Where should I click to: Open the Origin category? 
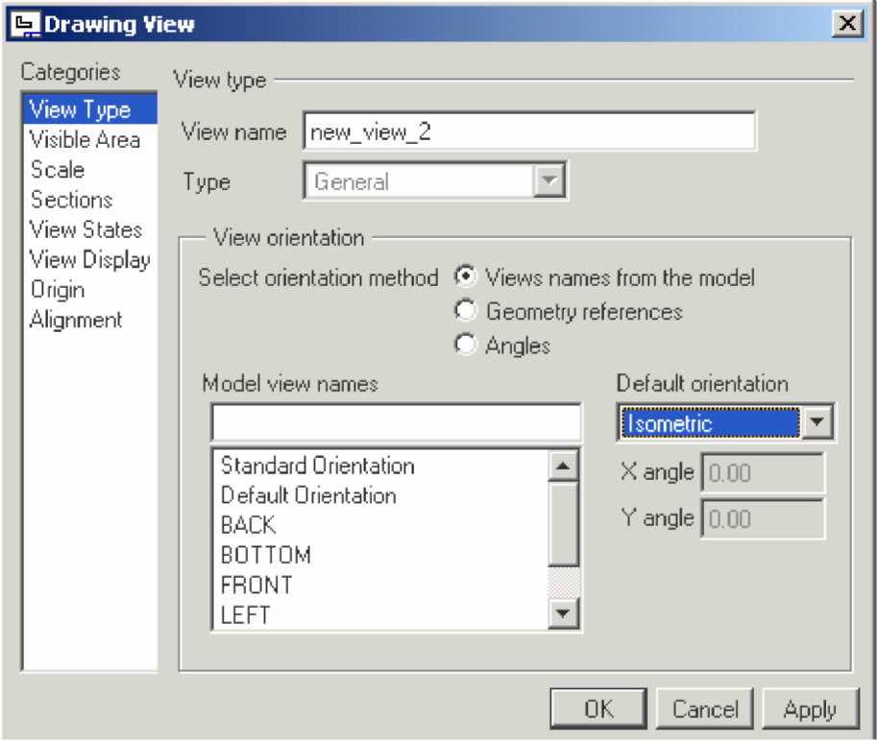click(58, 290)
